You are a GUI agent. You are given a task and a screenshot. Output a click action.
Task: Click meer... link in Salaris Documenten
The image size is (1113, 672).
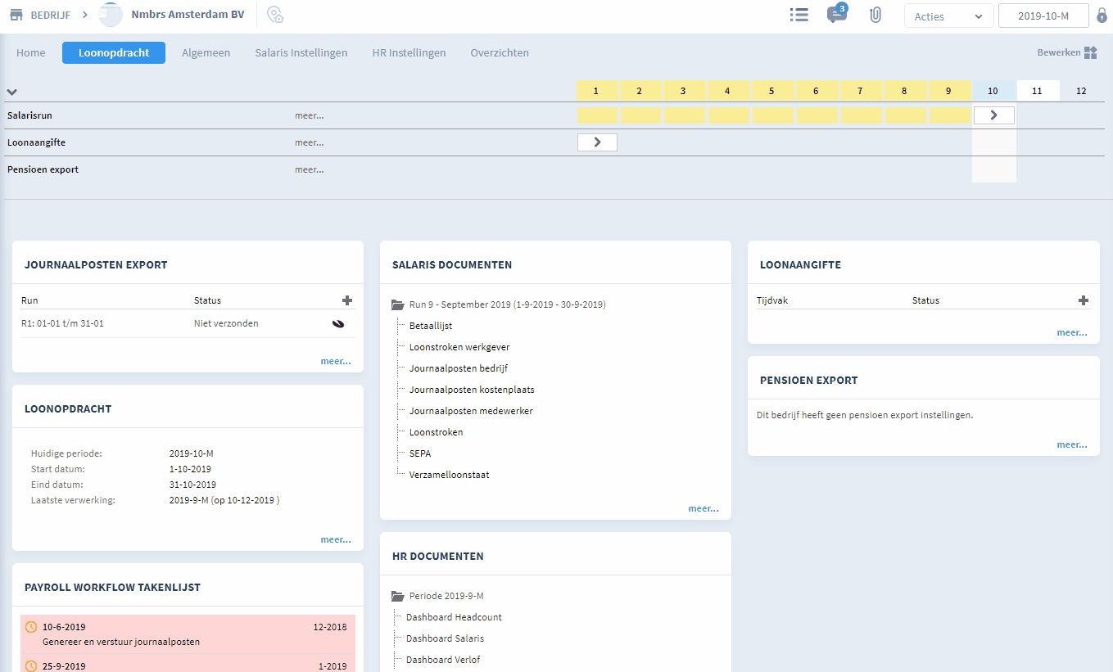(x=703, y=508)
